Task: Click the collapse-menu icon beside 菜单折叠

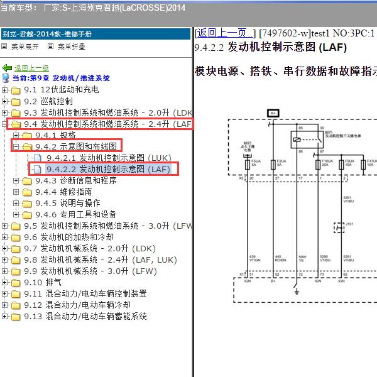Action: pos(50,46)
